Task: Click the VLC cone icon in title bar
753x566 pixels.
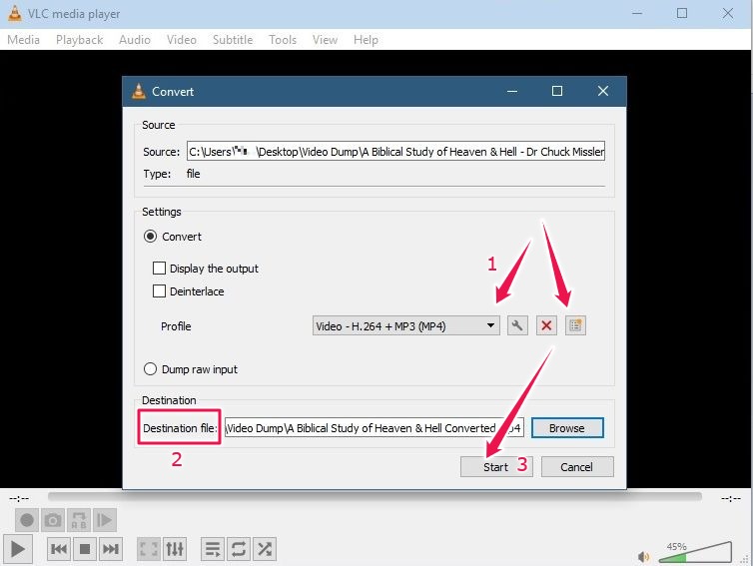Action: click(14, 13)
